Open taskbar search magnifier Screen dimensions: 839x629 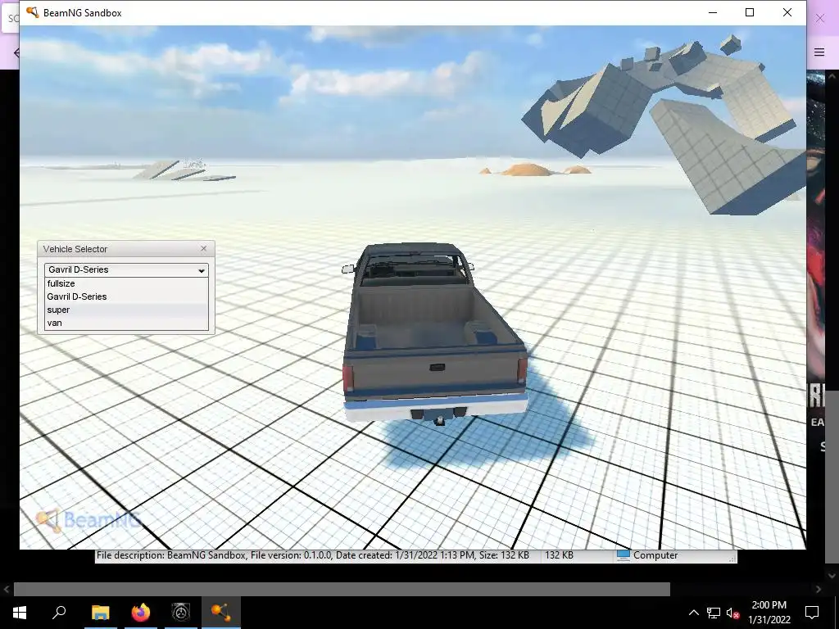(59, 613)
